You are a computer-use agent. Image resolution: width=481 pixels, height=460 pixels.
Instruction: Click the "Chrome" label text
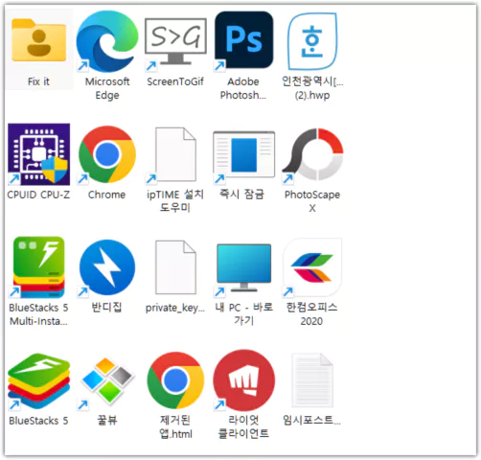click(x=107, y=195)
